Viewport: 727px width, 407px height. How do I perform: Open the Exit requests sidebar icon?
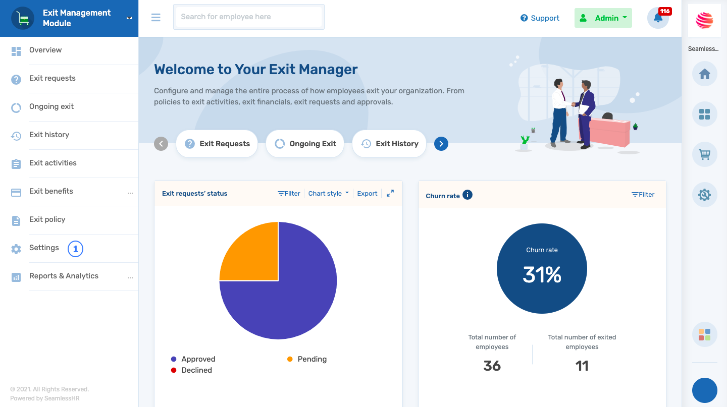pos(16,78)
